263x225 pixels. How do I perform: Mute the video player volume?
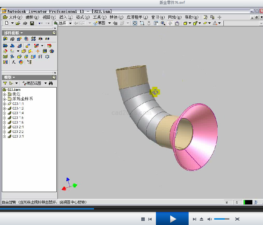[209, 219]
